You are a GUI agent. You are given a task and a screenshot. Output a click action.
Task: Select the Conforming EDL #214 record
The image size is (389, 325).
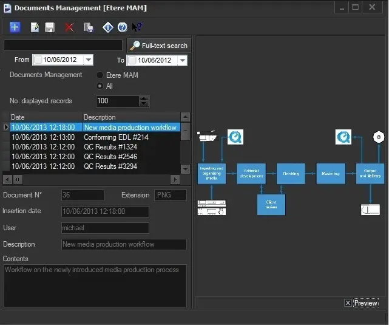[x=116, y=137]
